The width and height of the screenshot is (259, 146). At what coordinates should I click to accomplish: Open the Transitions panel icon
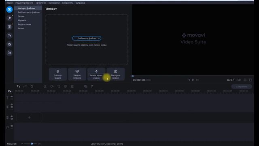pos(9,27)
